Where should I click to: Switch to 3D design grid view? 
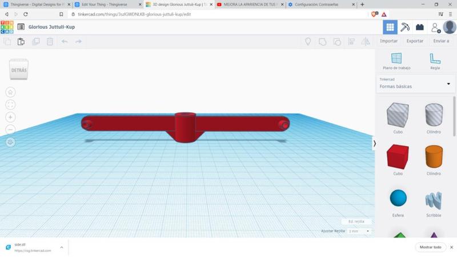(390, 27)
